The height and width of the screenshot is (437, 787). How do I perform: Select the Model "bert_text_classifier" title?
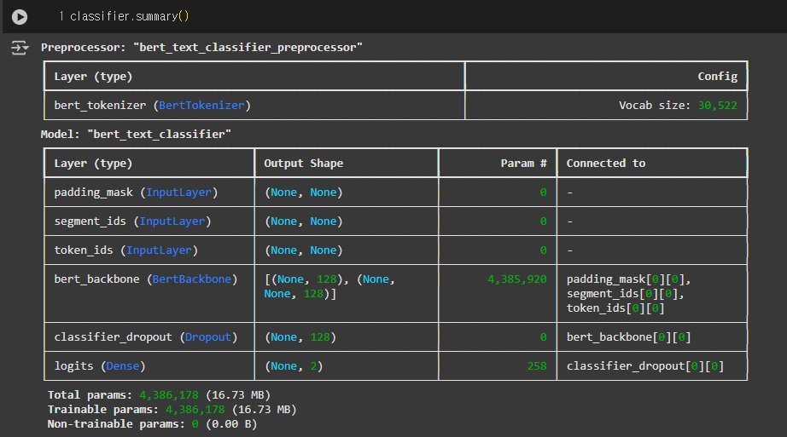pyautogui.click(x=136, y=135)
